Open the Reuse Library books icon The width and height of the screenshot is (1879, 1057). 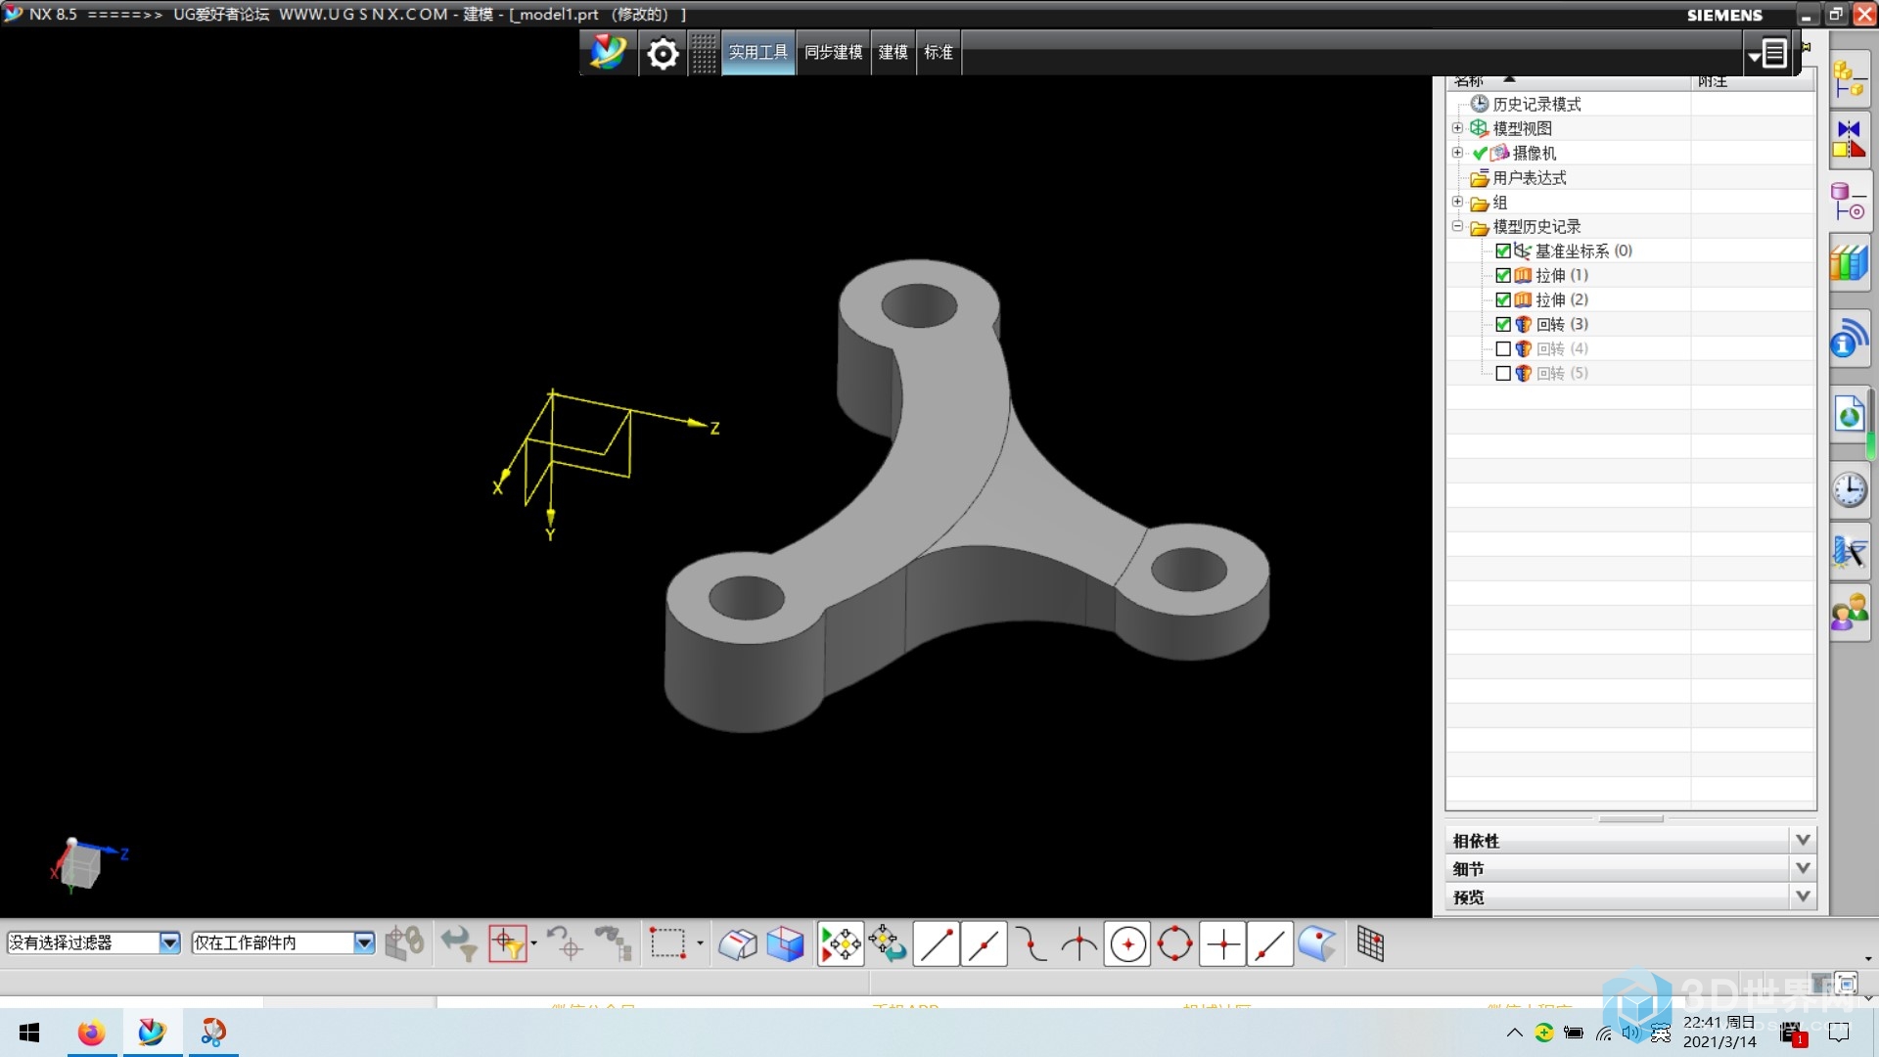point(1849,263)
